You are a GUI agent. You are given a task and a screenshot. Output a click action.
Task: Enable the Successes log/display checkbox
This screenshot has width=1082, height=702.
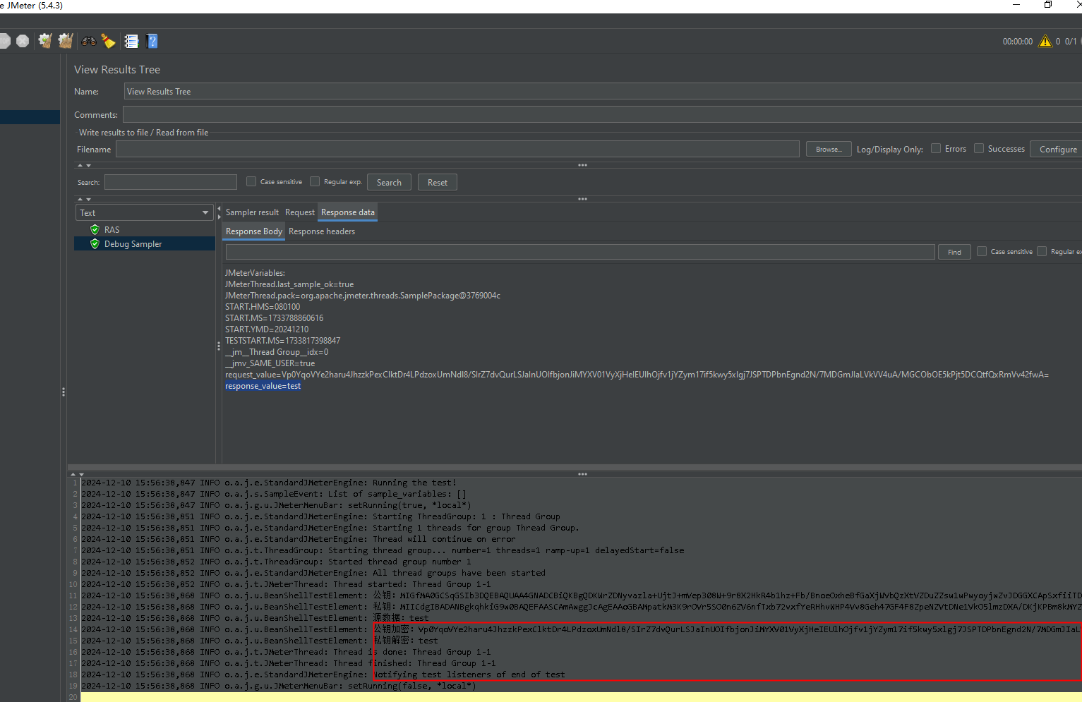tap(979, 148)
